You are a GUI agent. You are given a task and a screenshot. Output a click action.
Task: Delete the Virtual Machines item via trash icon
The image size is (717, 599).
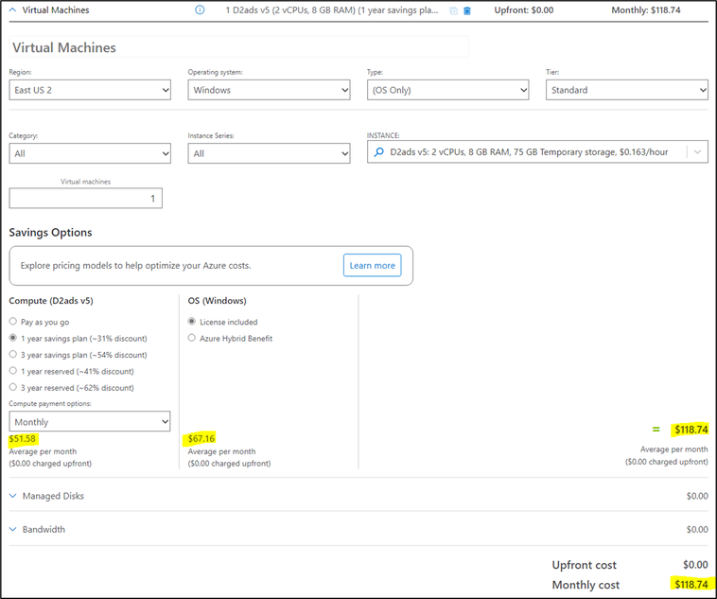(467, 11)
